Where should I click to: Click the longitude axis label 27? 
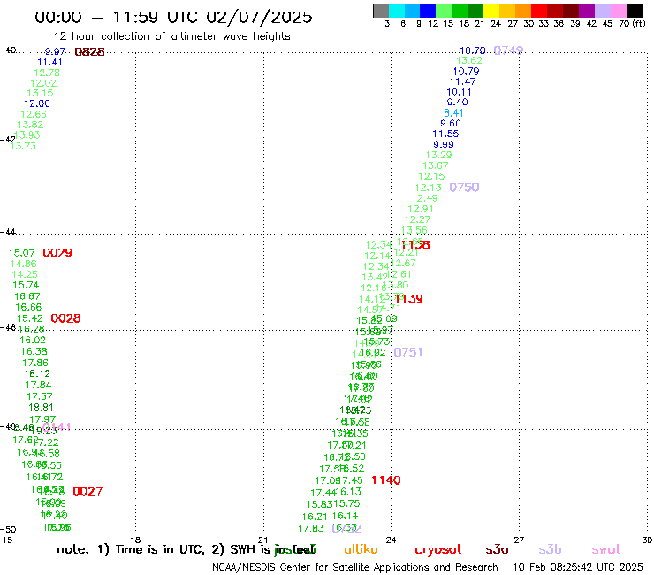pyautogui.click(x=519, y=540)
